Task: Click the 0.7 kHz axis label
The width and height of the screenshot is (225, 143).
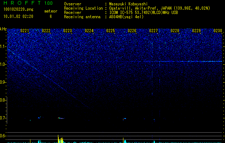Action: pyautogui.click(x=3, y=118)
